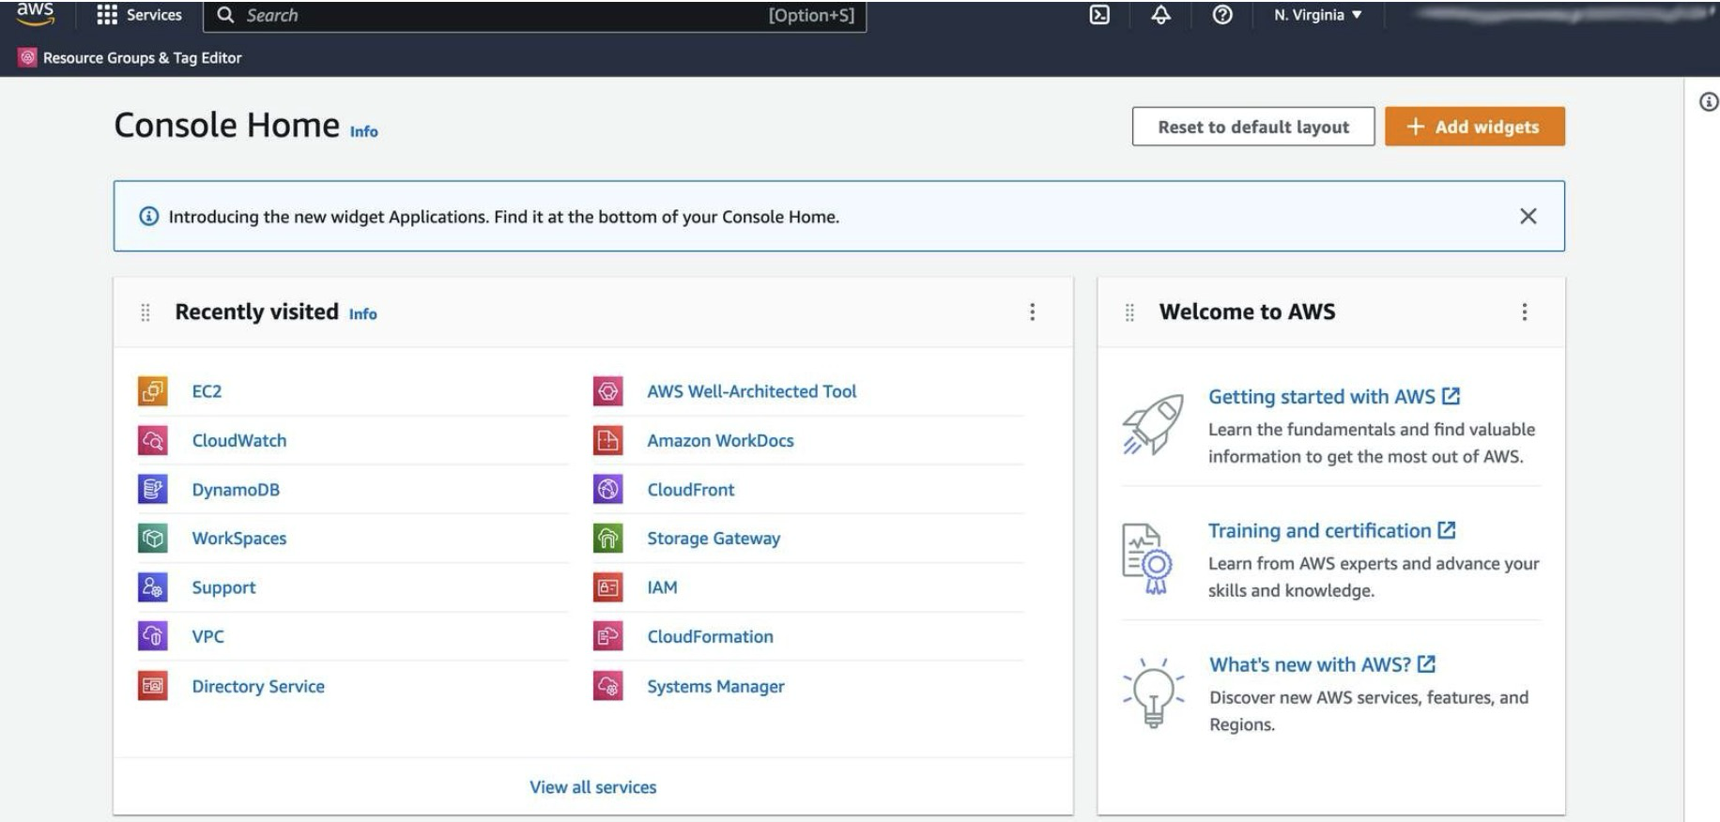Open the Services menu
Viewport: 1720px width, 822px height.
(140, 15)
